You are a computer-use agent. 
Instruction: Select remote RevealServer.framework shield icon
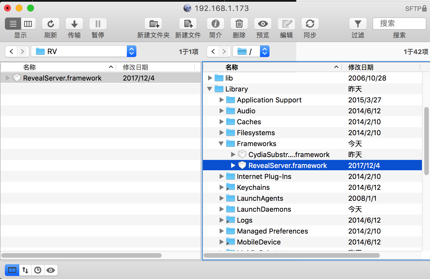coord(242,165)
